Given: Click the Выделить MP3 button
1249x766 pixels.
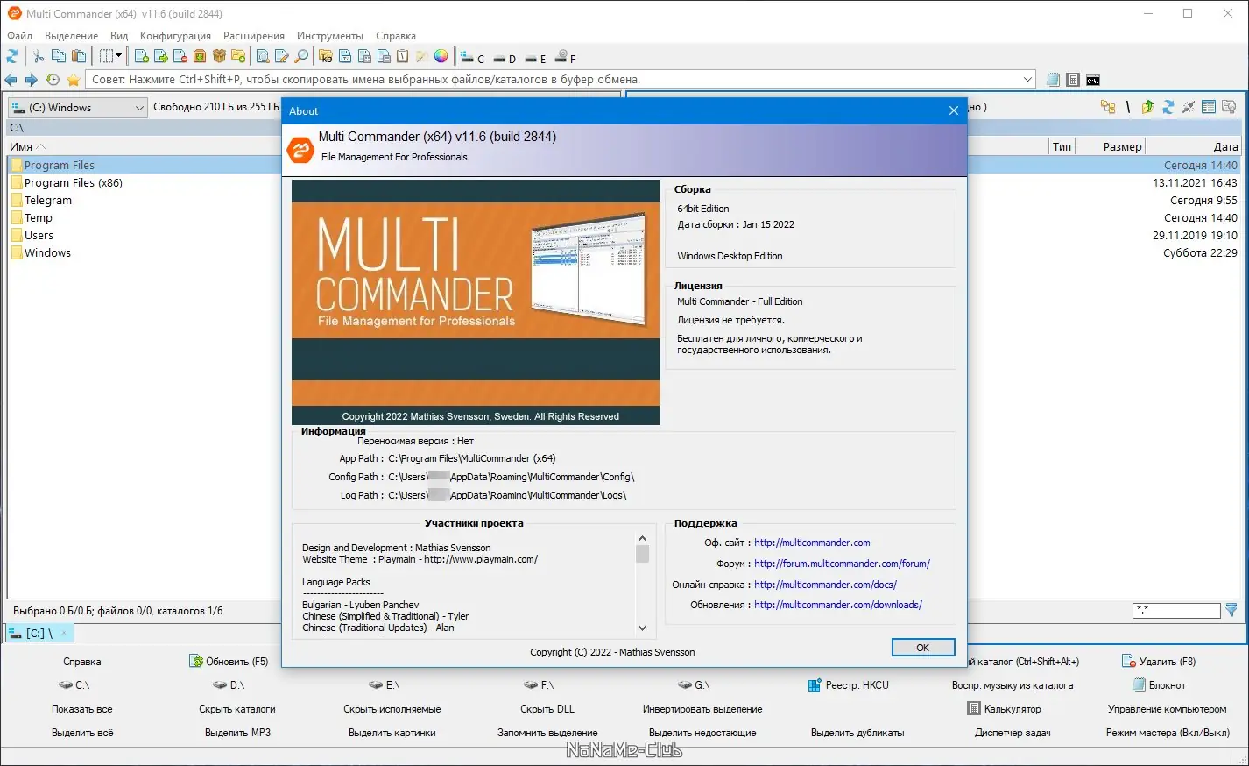Looking at the screenshot, I should coord(237,733).
